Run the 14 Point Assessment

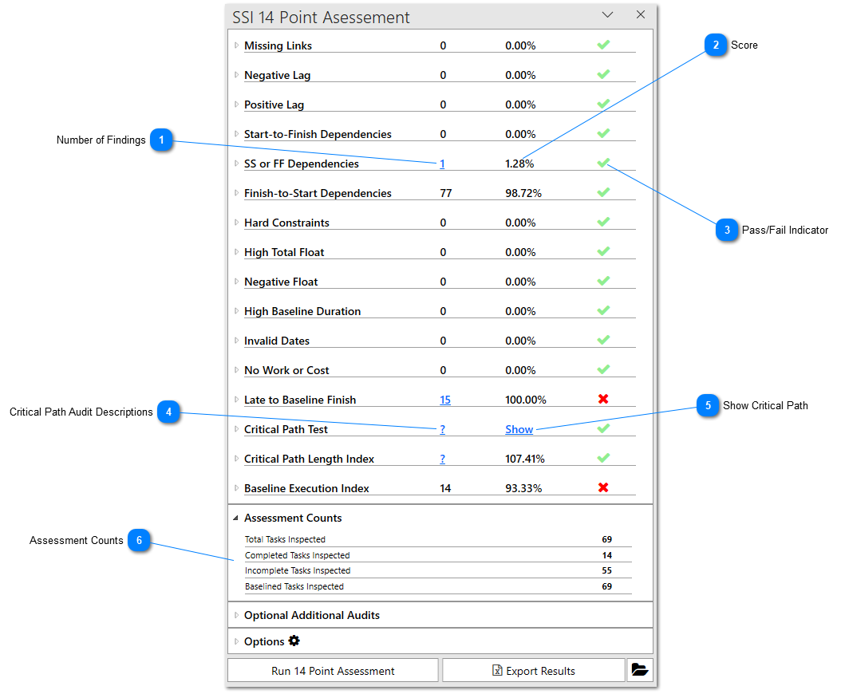[333, 670]
